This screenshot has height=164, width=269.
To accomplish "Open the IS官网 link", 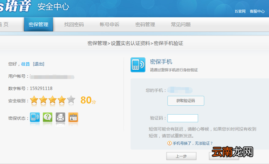I will point(240,11).
